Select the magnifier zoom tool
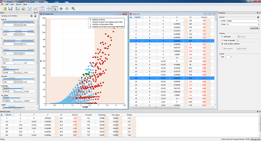 tap(73, 9)
